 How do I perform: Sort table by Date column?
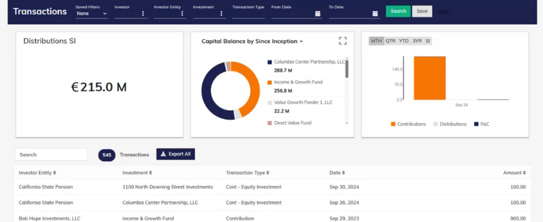point(337,173)
